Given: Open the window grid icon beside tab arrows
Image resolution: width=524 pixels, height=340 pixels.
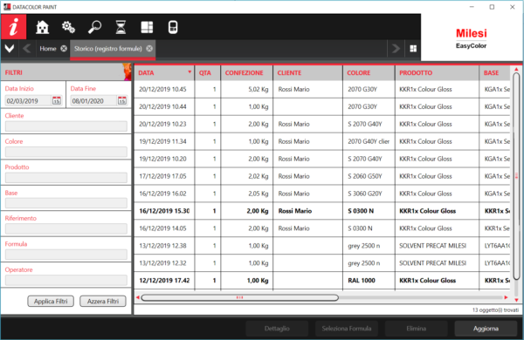Looking at the screenshot, I should (x=413, y=49).
